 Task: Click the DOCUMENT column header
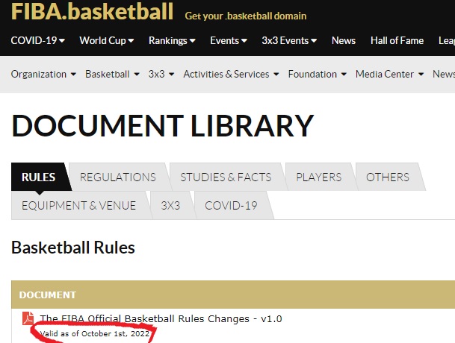click(x=48, y=295)
